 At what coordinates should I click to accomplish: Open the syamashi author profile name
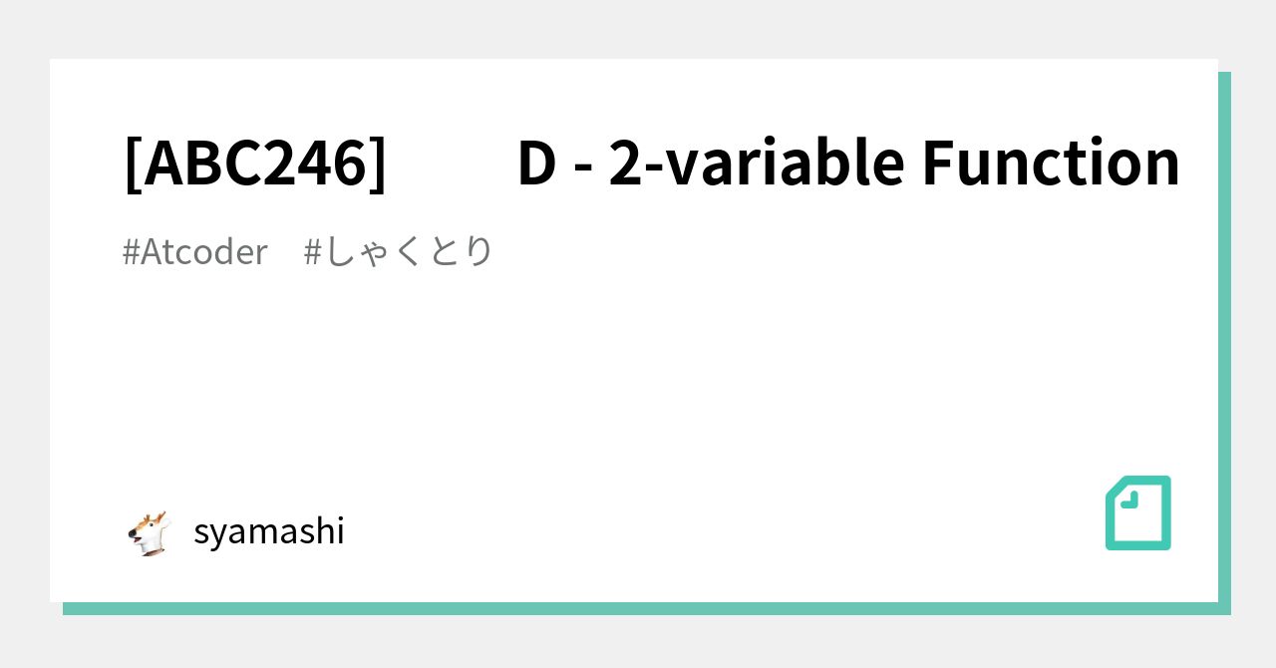click(268, 531)
